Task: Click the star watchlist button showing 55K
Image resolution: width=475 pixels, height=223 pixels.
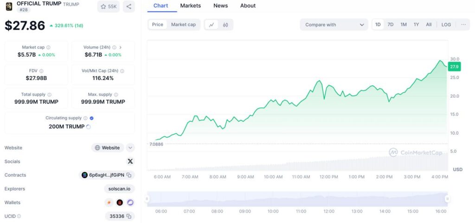Action: 109,6
